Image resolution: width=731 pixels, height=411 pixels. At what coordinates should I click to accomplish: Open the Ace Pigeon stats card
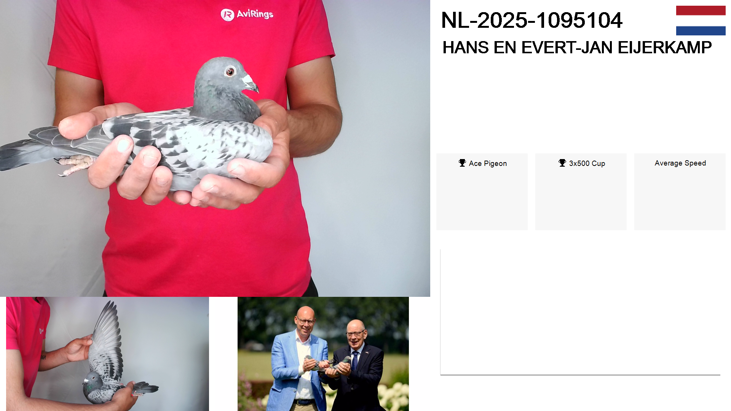click(x=482, y=192)
